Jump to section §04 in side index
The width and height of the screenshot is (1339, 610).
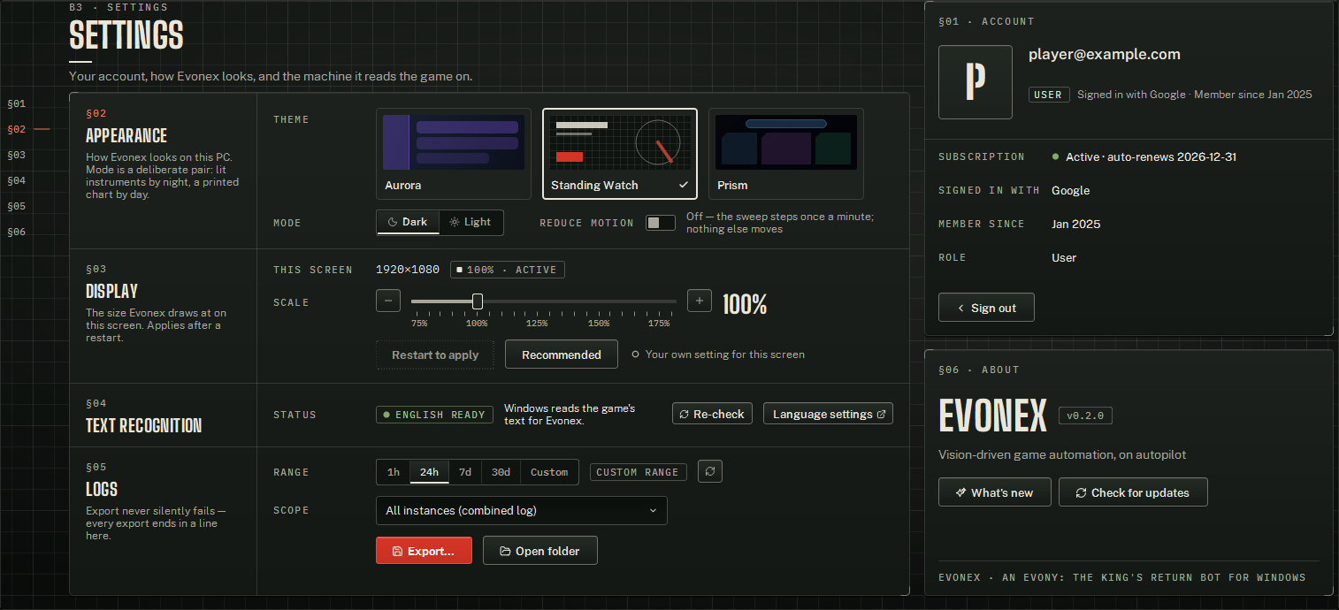coord(17,180)
